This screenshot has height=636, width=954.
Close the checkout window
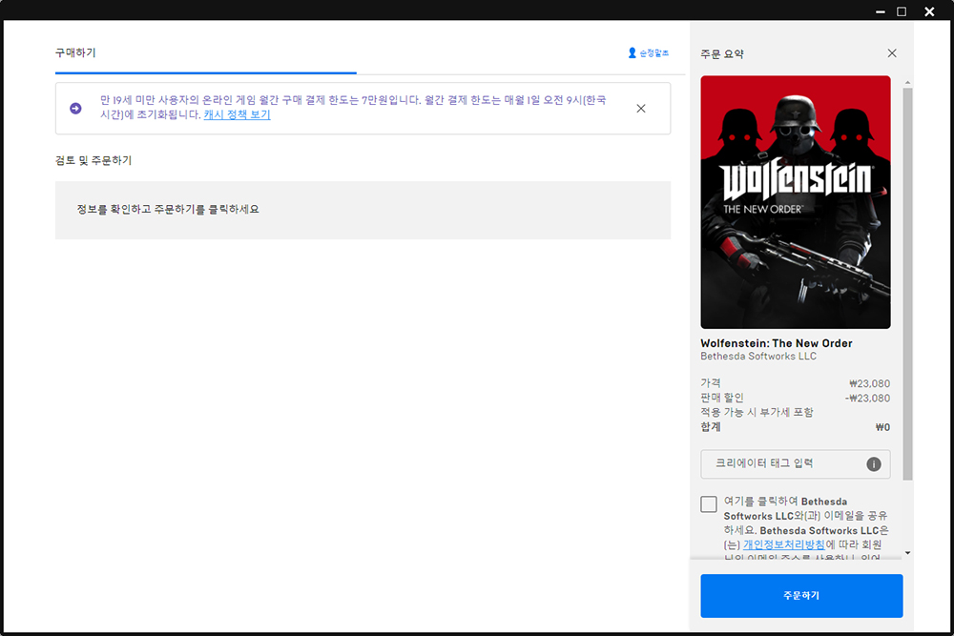[929, 11]
